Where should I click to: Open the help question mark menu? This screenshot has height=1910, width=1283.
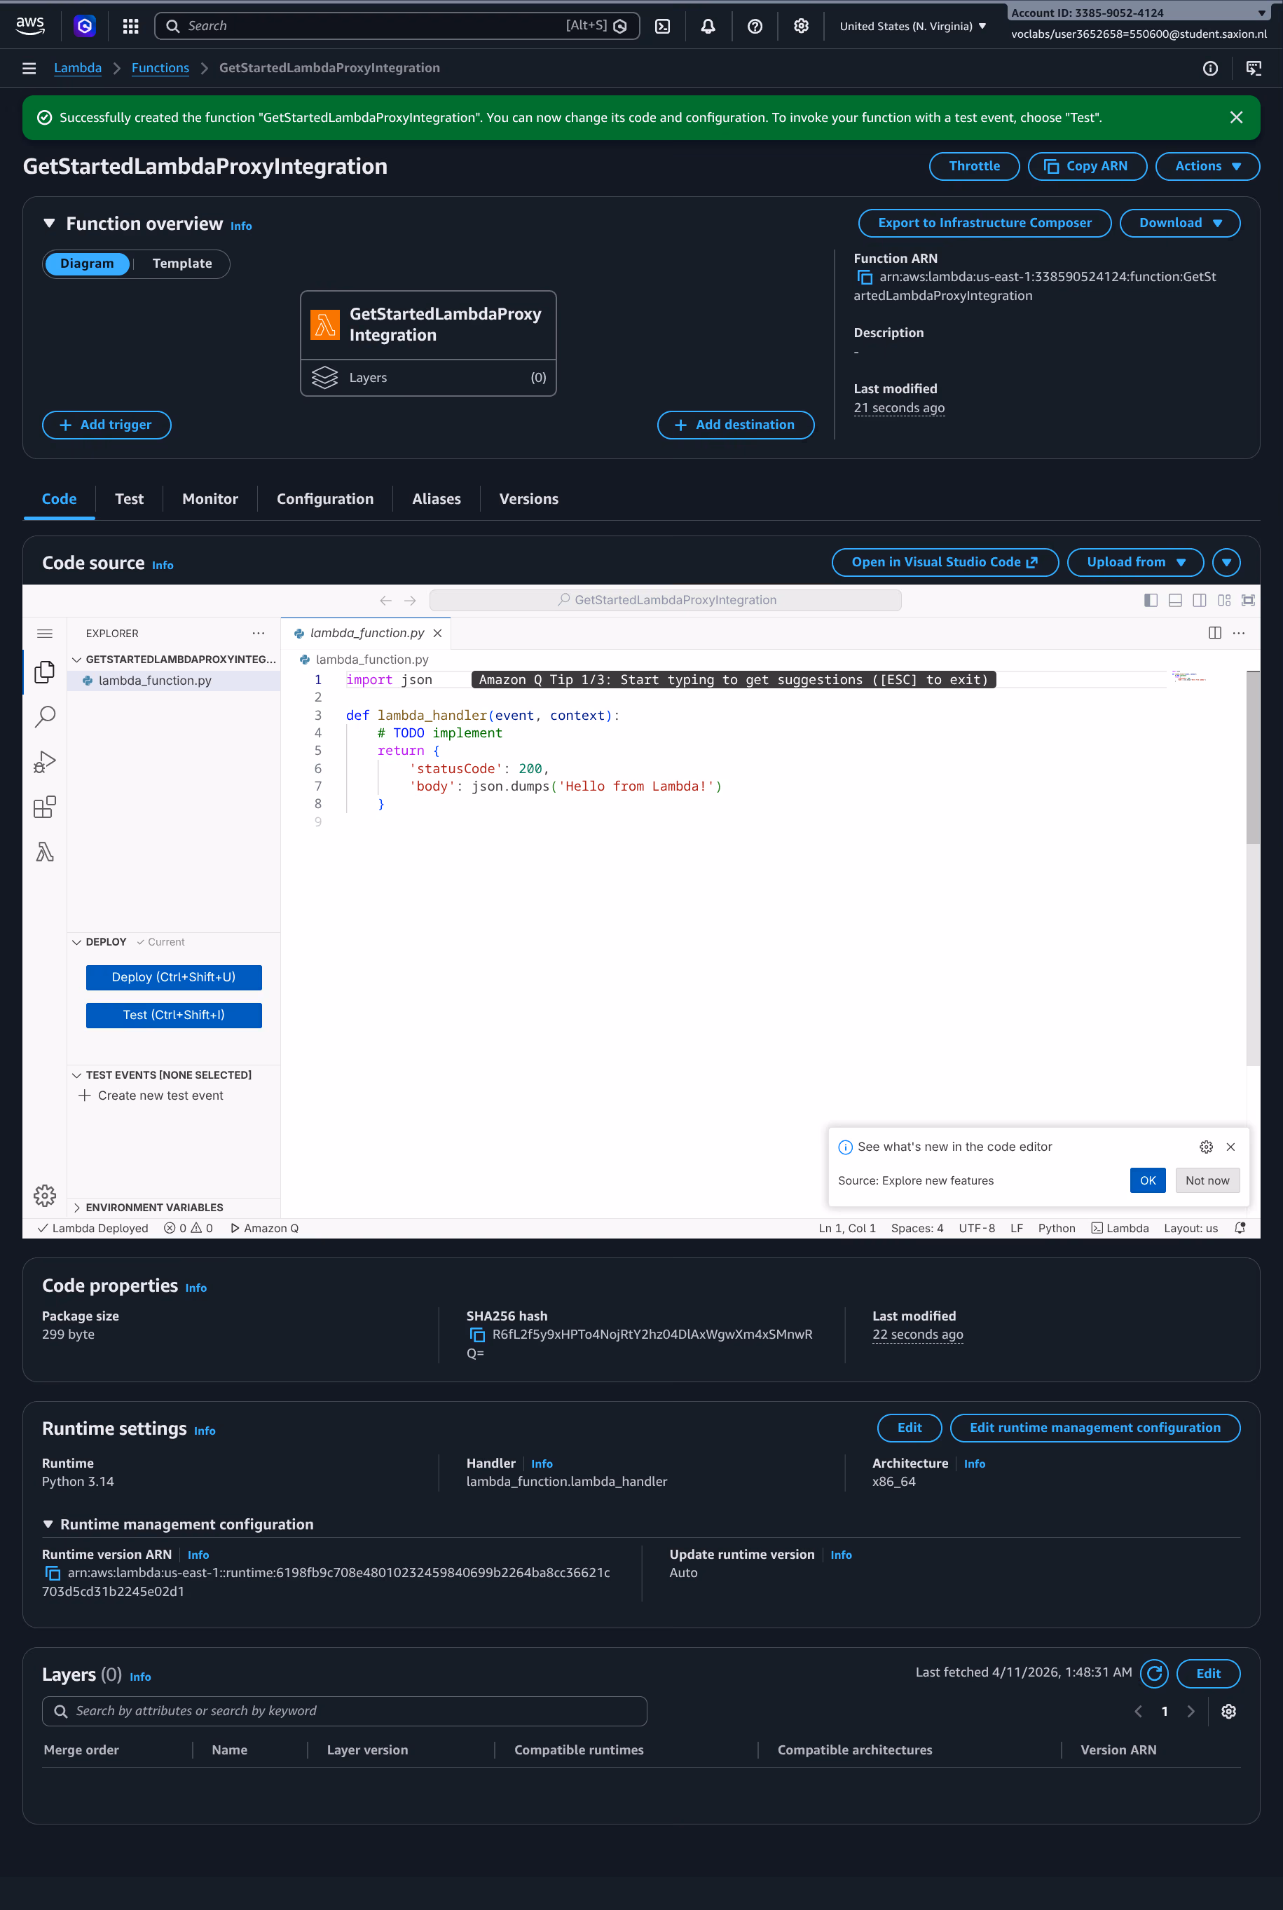pyautogui.click(x=755, y=26)
